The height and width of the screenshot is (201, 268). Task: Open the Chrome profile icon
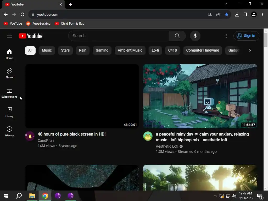(x=254, y=15)
